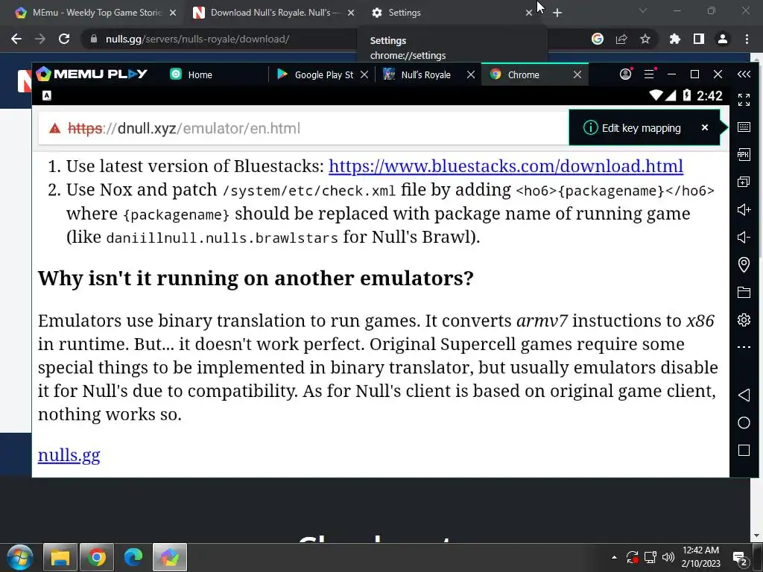This screenshot has width=763, height=572.
Task: Show more tools three-dots in MEmu sidebar
Action: (x=744, y=347)
